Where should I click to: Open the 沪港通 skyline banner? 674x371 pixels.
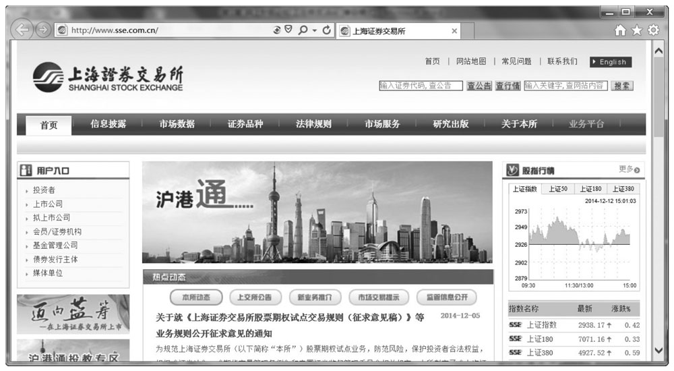coord(317,212)
